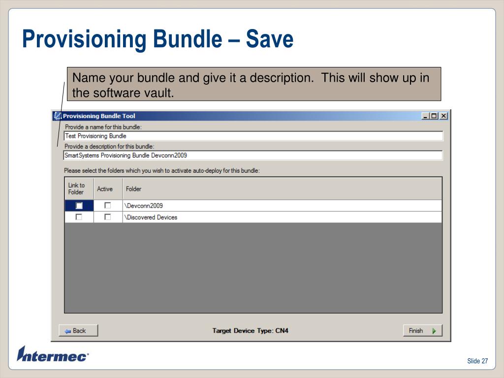Click the auto-deploy folders instruction text
Image resolution: width=504 pixels, height=378 pixels.
coord(161,171)
